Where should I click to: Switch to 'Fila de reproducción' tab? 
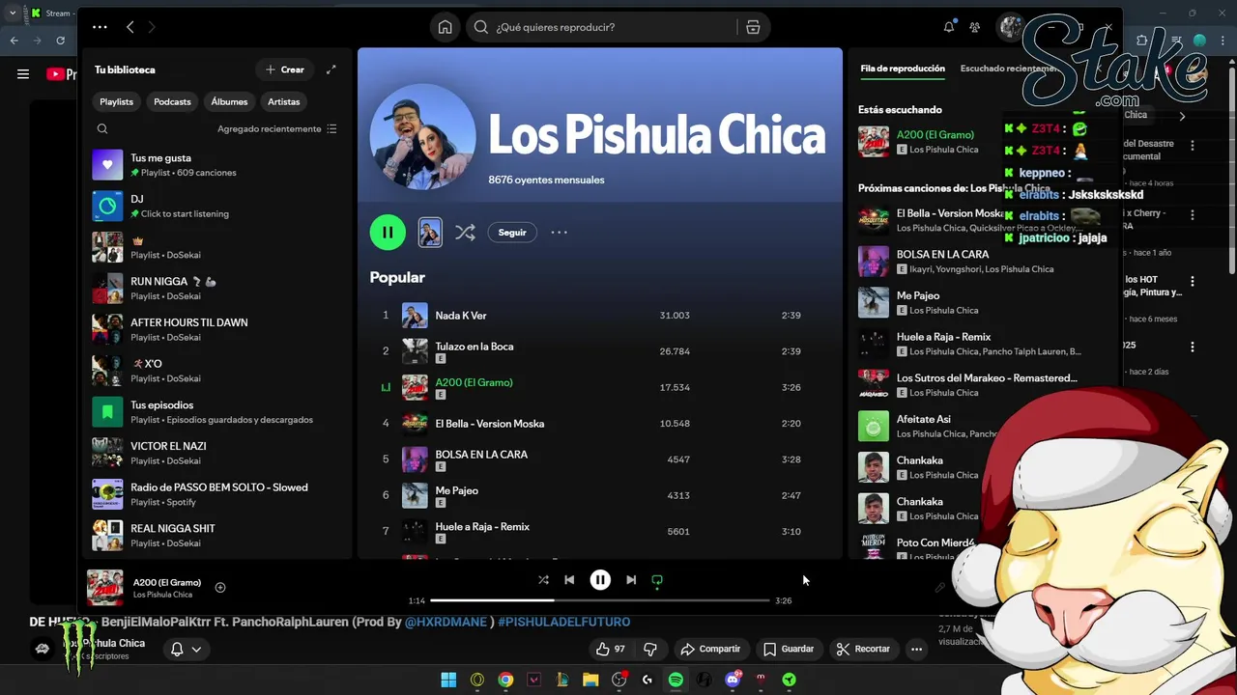point(903,69)
